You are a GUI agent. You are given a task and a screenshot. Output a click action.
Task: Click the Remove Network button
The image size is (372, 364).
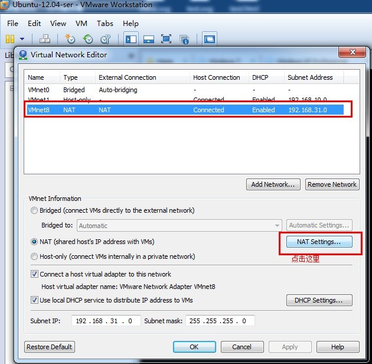click(x=332, y=184)
